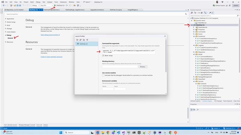Collapse Debug properties section
The width and height of the screenshot is (241, 135).
(6, 35)
